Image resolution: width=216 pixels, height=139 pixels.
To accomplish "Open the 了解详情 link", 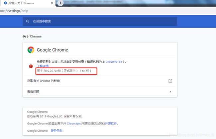I will pyautogui.click(x=43, y=66).
